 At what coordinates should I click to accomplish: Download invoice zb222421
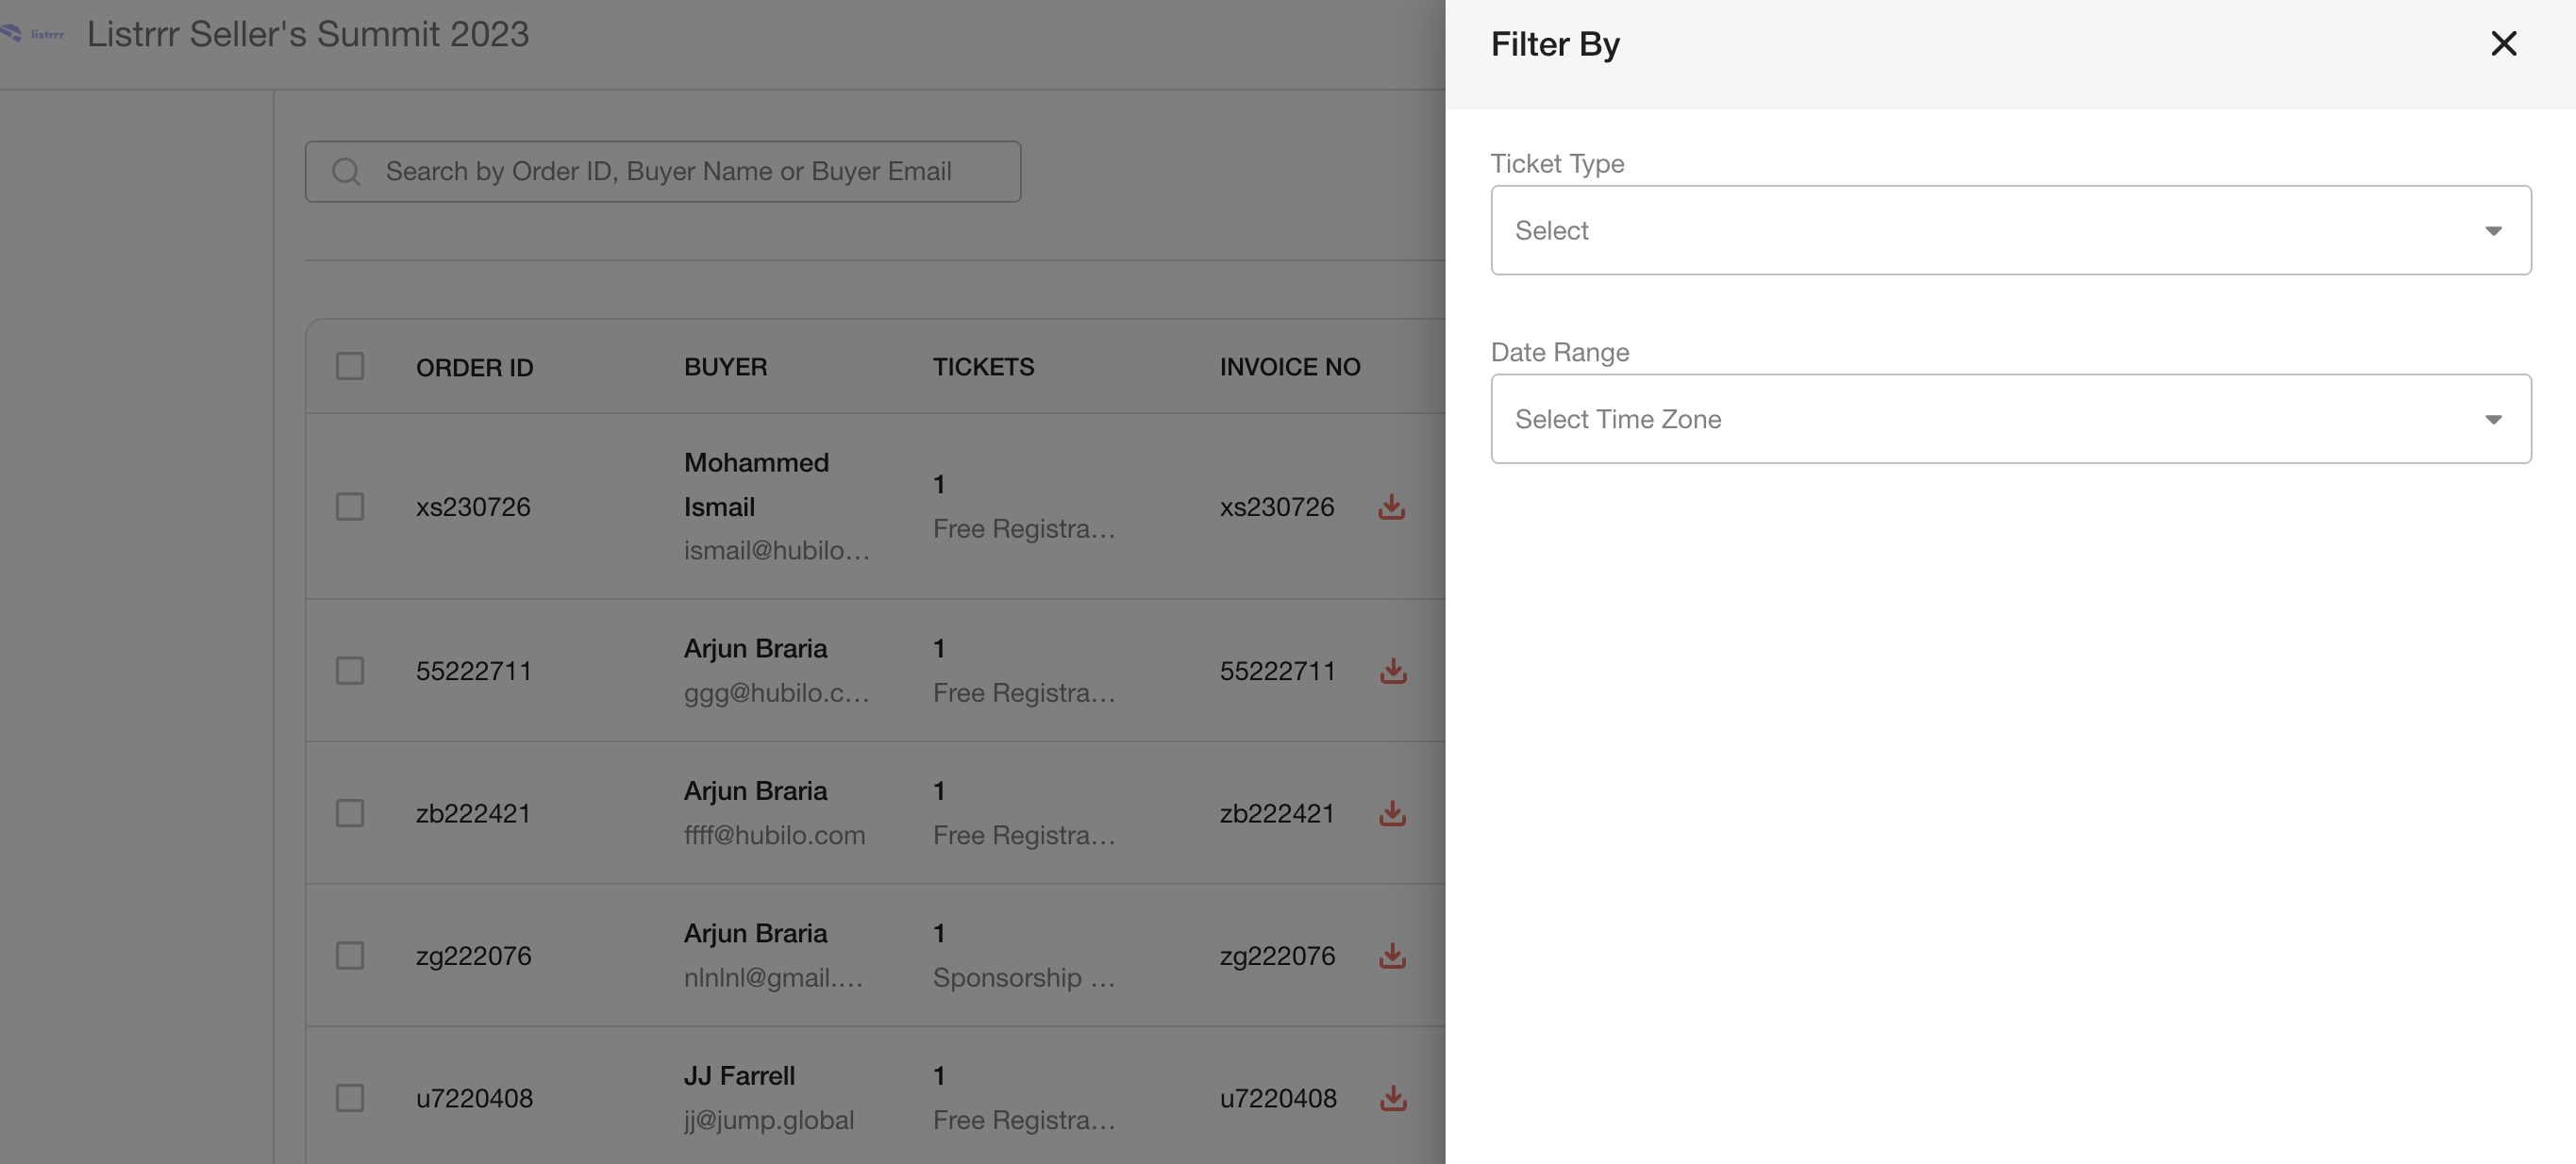click(x=1392, y=814)
